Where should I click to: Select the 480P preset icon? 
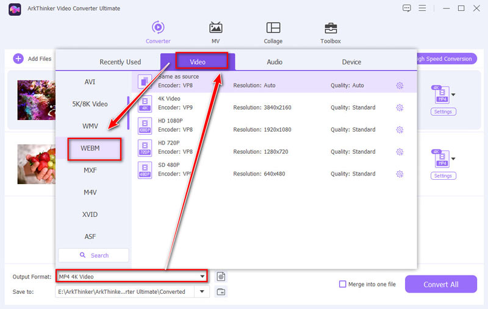(145, 169)
